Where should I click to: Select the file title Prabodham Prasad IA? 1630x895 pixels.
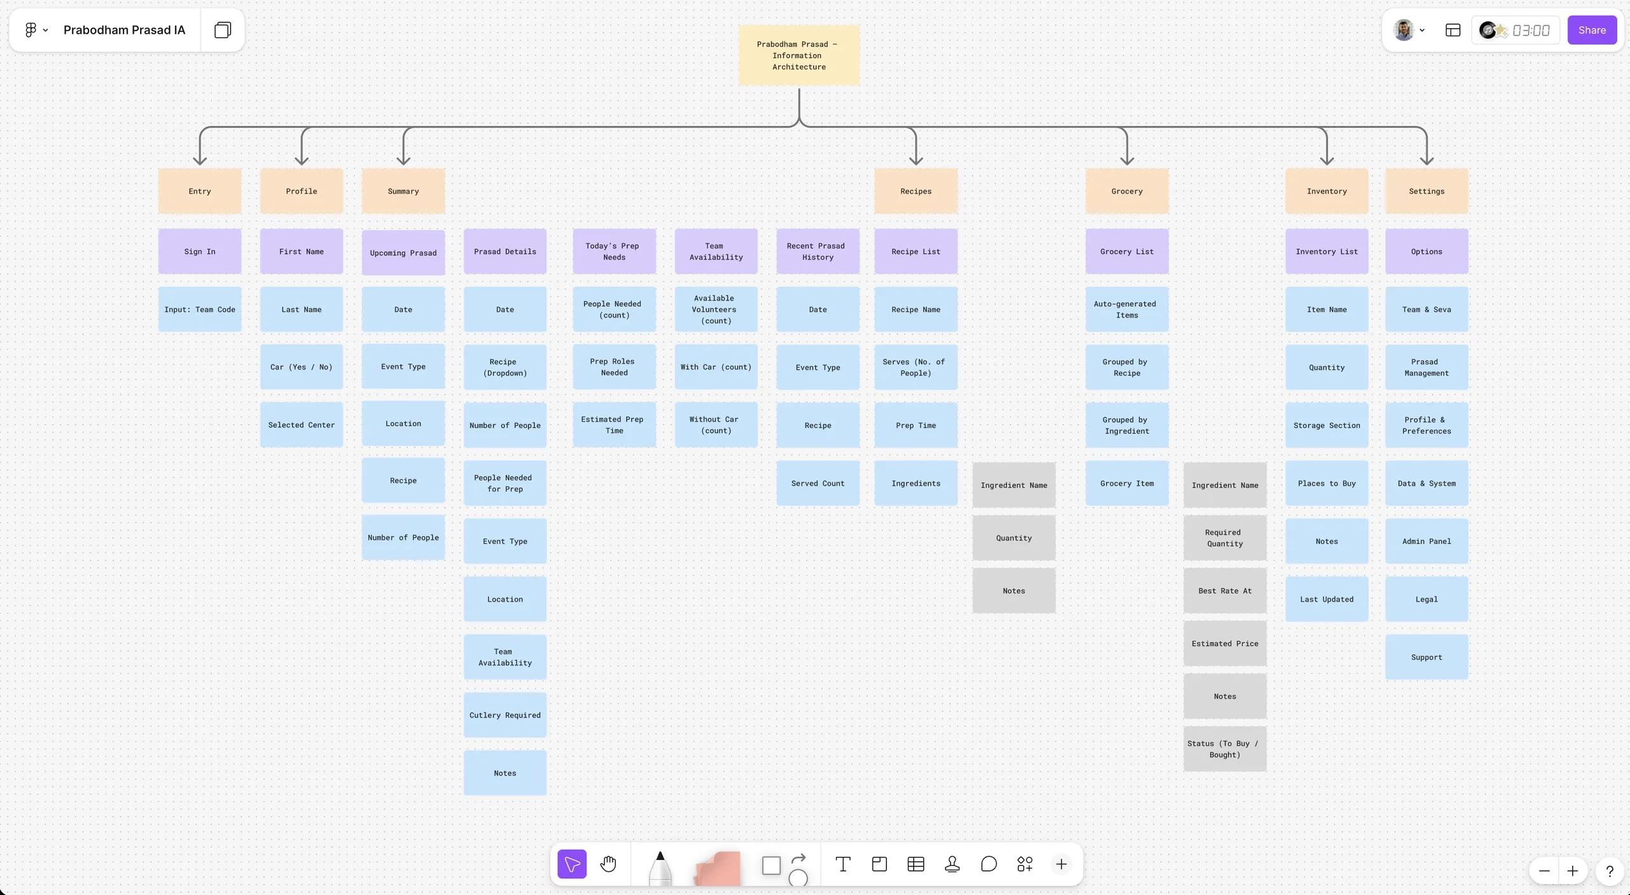point(125,29)
